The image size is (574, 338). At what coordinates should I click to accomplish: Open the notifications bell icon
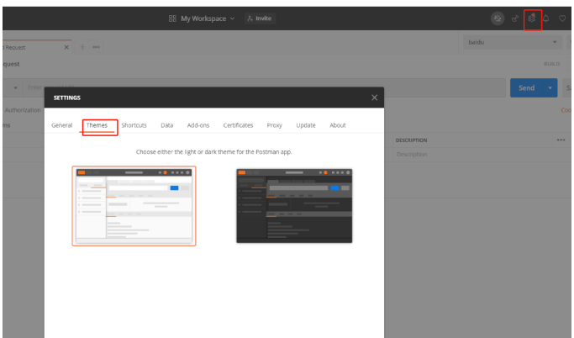point(545,18)
